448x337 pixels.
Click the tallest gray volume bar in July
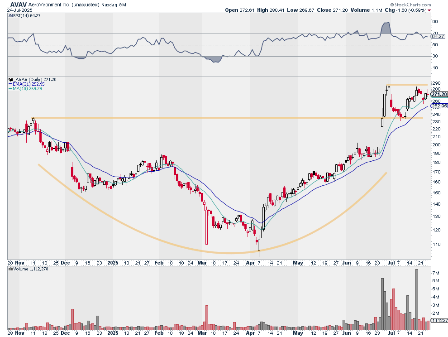tap(417, 299)
